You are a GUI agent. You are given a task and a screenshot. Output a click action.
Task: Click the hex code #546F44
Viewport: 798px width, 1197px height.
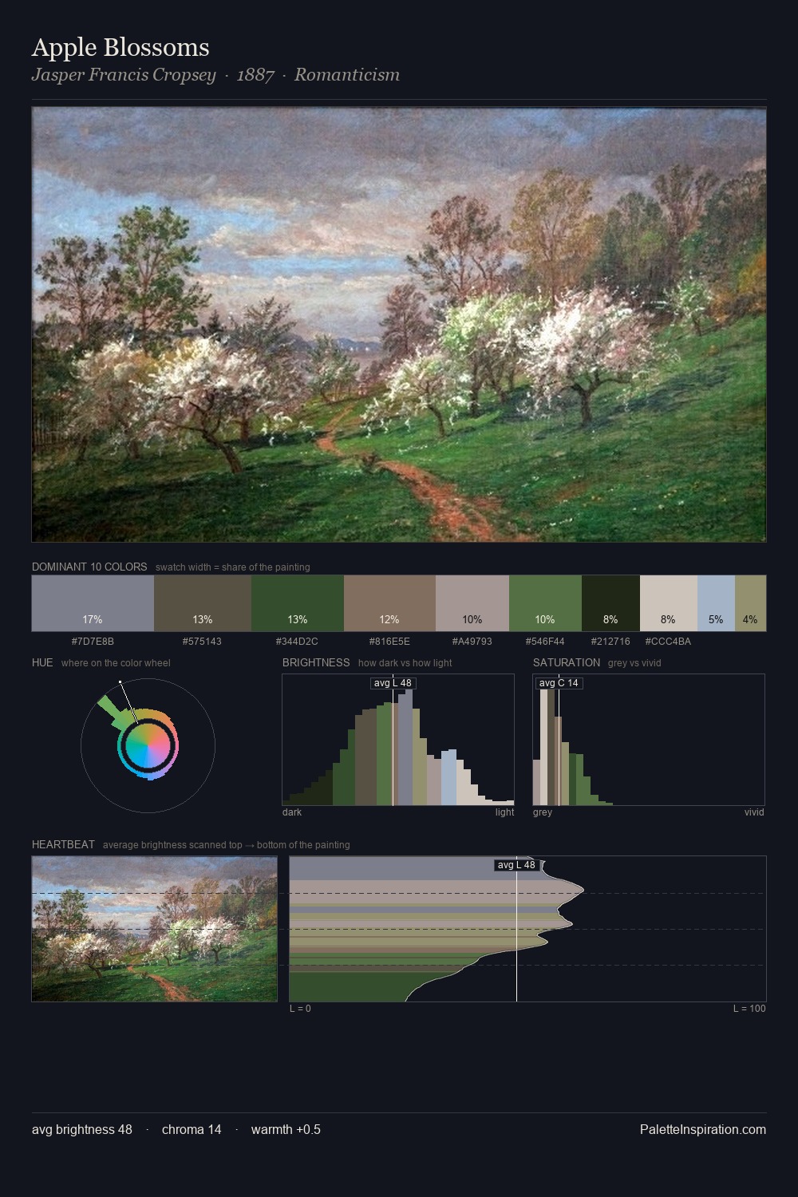[545, 641]
